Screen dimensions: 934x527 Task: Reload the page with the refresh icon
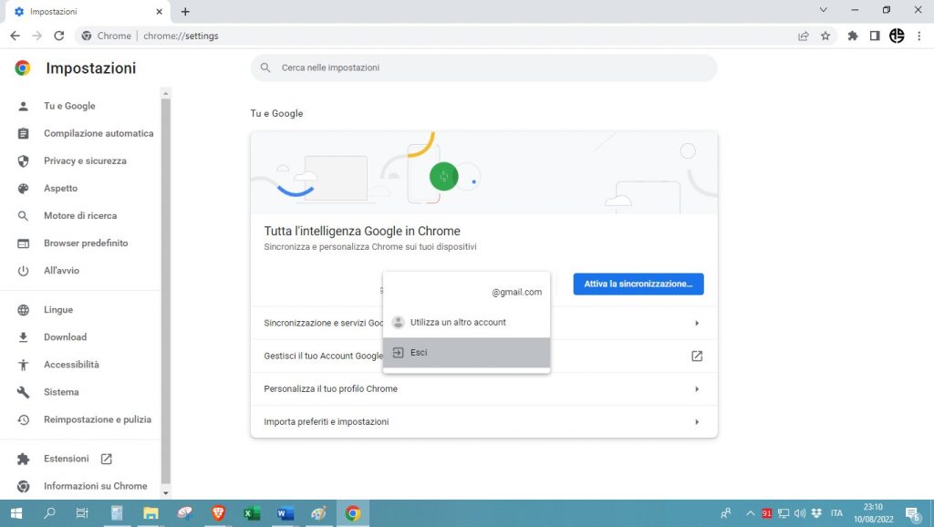coord(59,36)
